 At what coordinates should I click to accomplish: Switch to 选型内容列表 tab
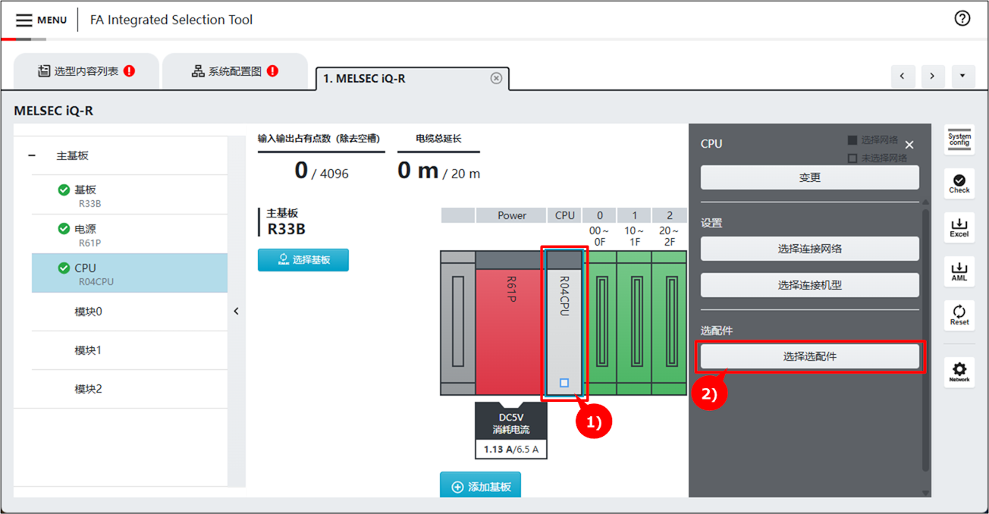click(86, 71)
